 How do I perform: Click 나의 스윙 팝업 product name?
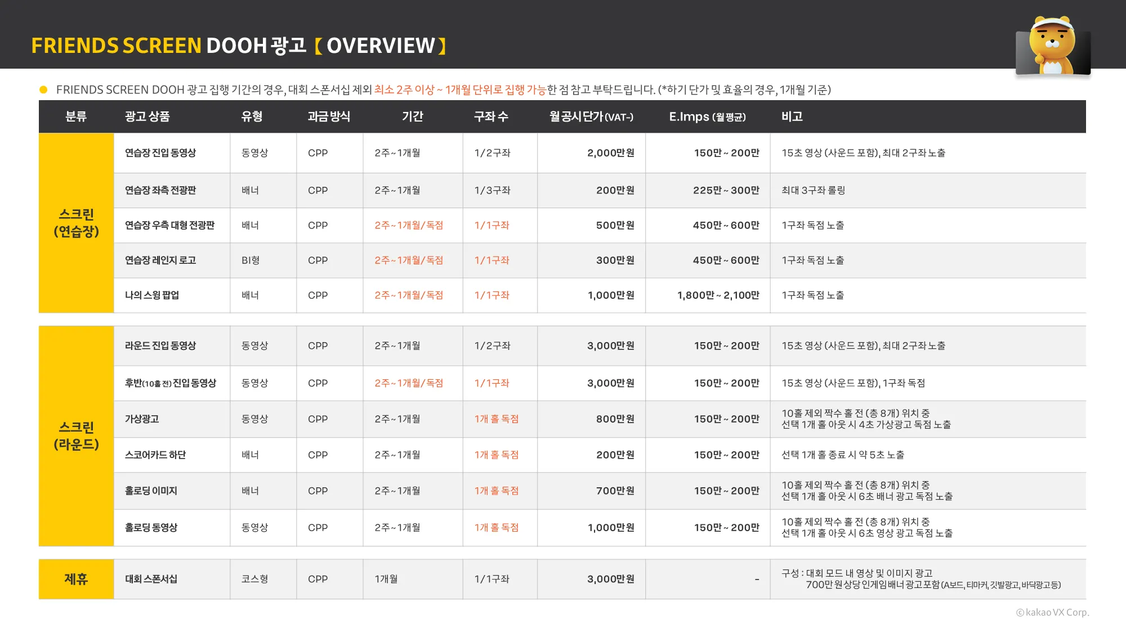[152, 295]
